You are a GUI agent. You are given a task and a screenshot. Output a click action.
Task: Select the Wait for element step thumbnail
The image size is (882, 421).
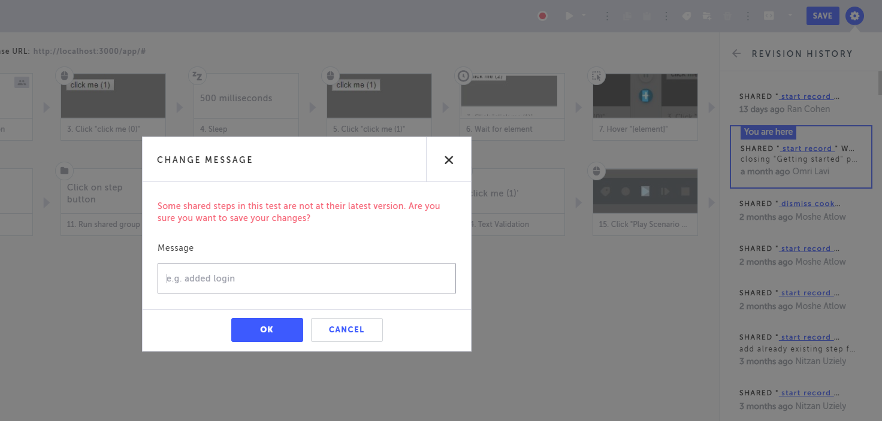tap(512, 96)
